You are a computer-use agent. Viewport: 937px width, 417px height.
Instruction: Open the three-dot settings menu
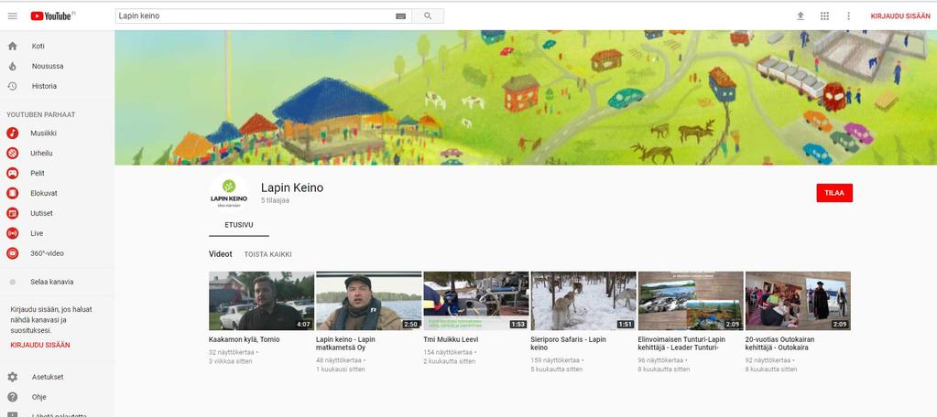[848, 16]
